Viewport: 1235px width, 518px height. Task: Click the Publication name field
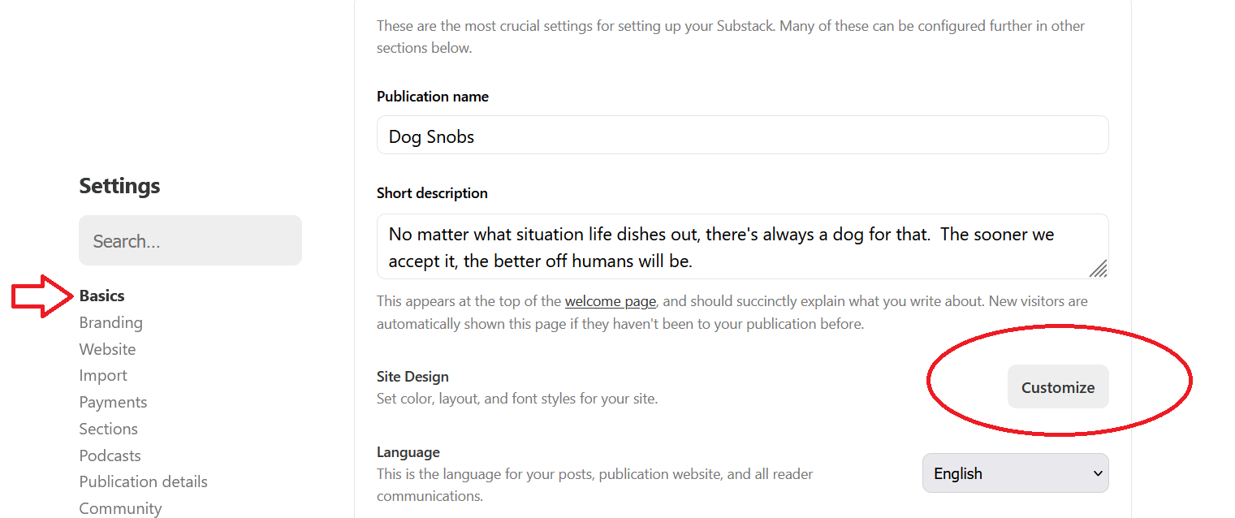pos(742,135)
